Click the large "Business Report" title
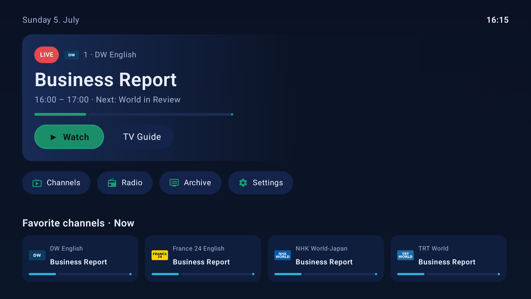Screen dimensions: 531x299 106,80
